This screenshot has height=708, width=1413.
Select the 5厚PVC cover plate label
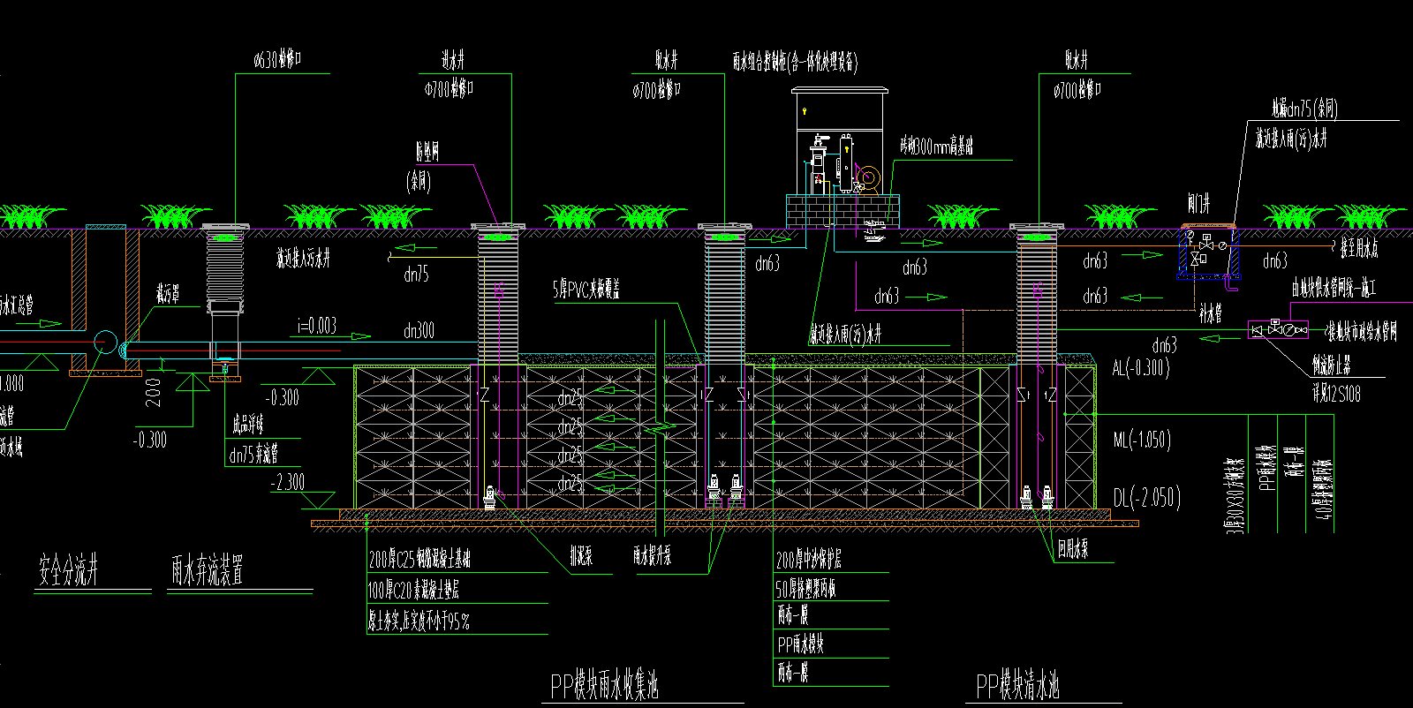pyautogui.click(x=586, y=290)
